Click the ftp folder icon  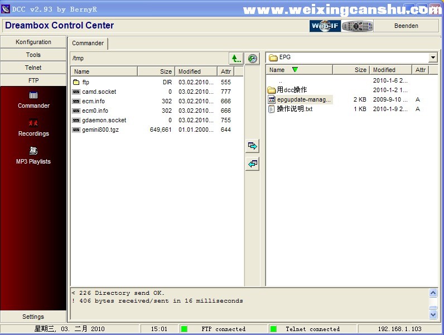click(76, 82)
